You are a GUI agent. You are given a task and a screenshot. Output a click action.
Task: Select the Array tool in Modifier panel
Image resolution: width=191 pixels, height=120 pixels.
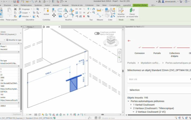tap(77, 13)
